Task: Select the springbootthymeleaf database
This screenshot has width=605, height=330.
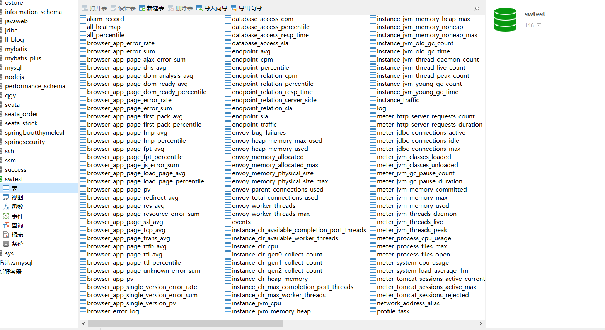Action: click(35, 132)
